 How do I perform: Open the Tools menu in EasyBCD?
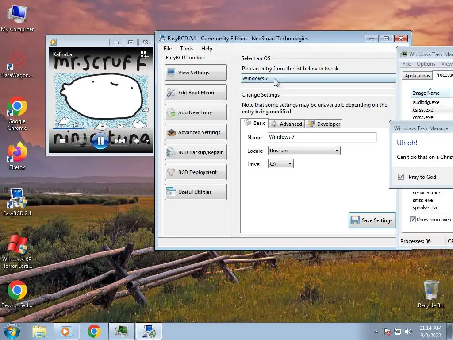pos(186,49)
